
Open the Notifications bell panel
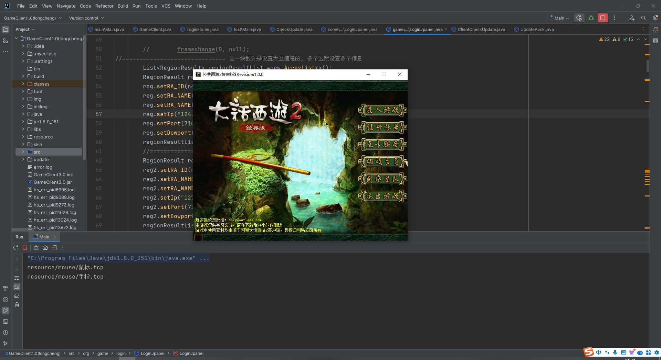[x=655, y=30]
